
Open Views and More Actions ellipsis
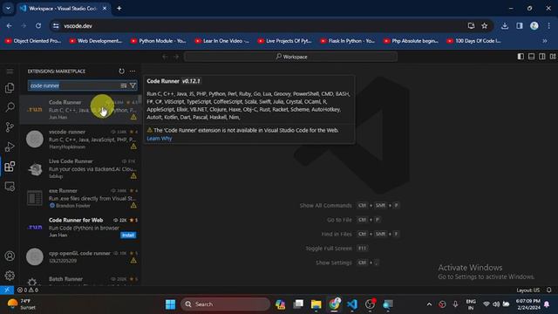point(133,72)
